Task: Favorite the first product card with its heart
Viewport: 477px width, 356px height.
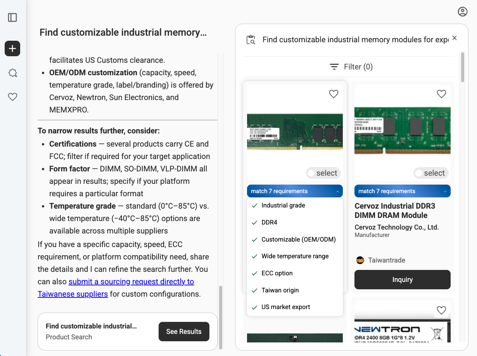Action: click(334, 94)
